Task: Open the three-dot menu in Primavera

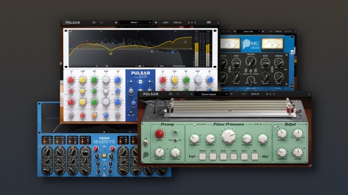Action: 309,94
